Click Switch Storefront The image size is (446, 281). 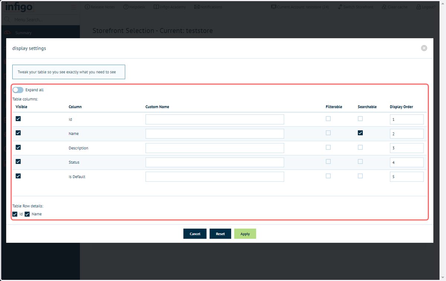[x=355, y=7]
